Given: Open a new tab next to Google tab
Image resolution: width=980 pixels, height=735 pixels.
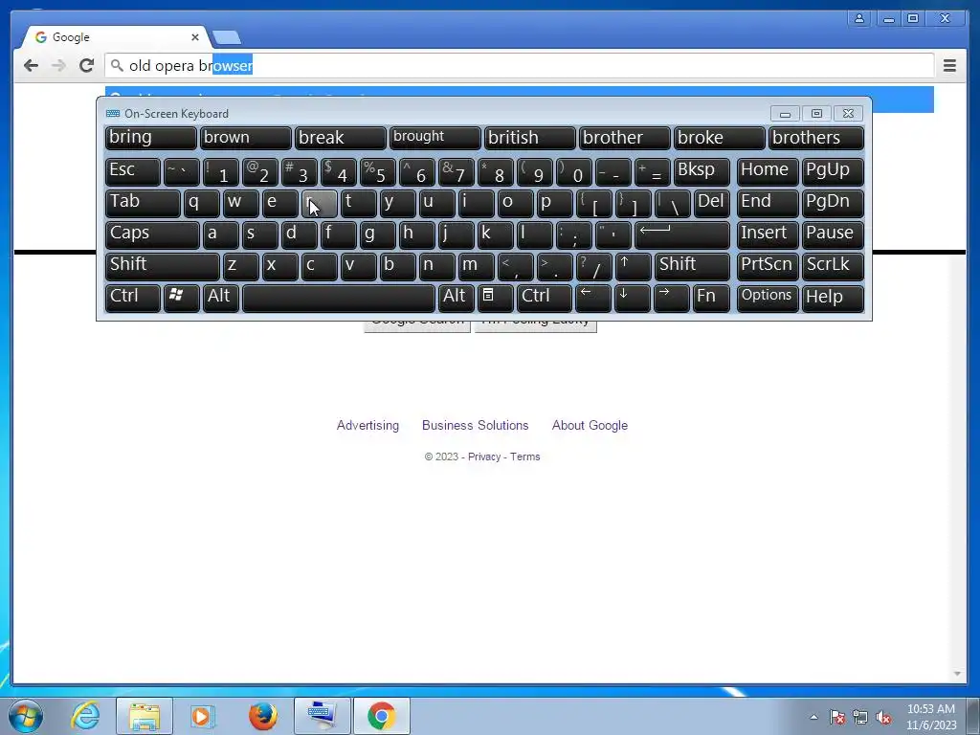Looking at the screenshot, I should tap(226, 37).
